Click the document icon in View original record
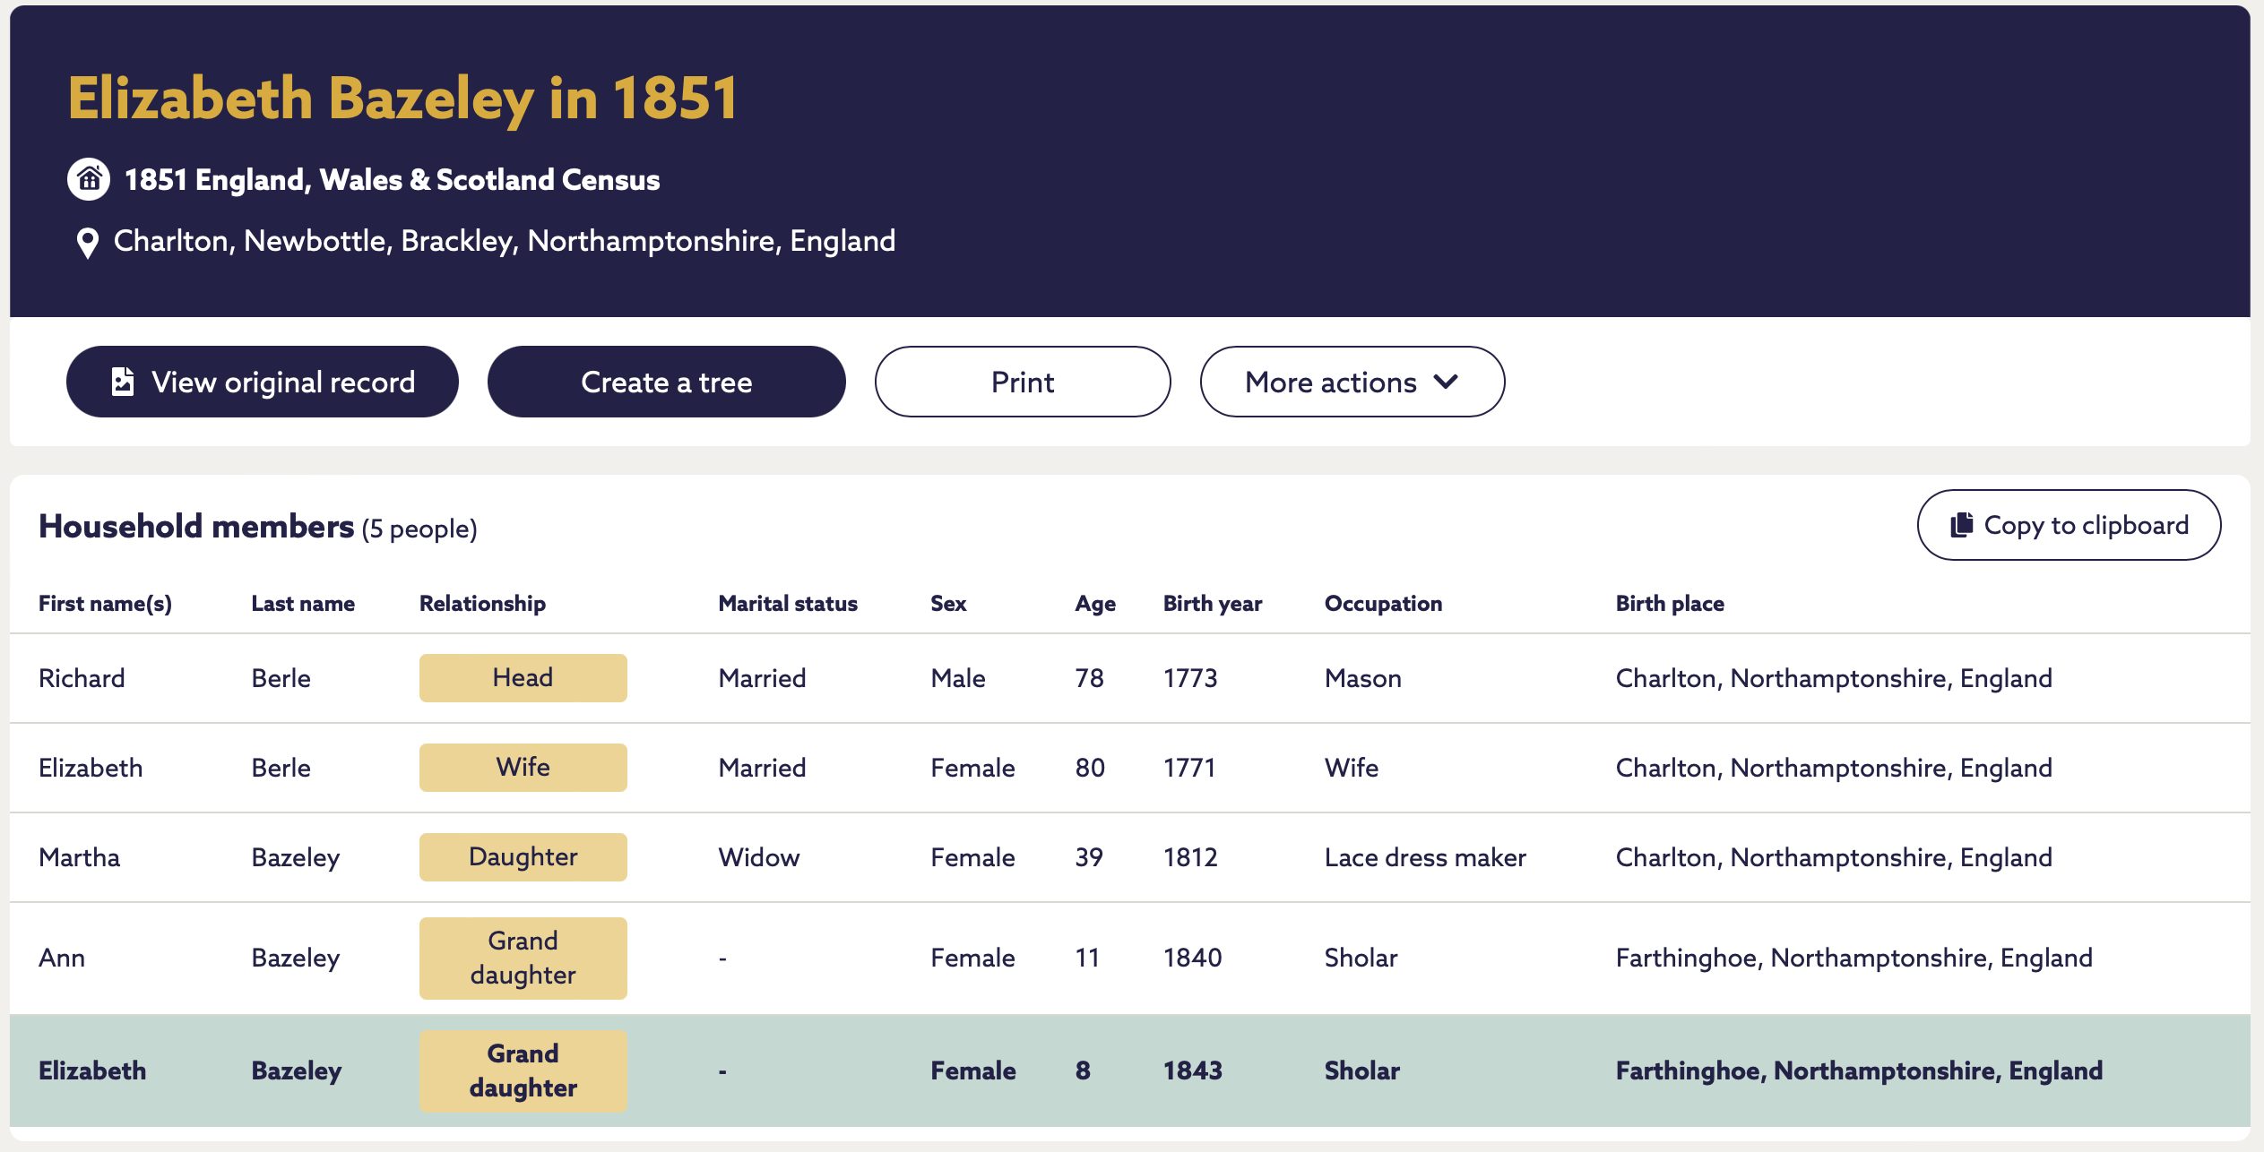This screenshot has width=2264, height=1152. pos(123,382)
